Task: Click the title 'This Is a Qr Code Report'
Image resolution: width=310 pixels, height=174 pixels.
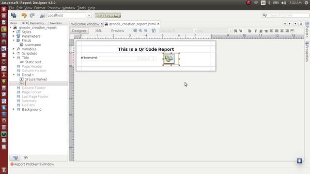Action: 146,49
